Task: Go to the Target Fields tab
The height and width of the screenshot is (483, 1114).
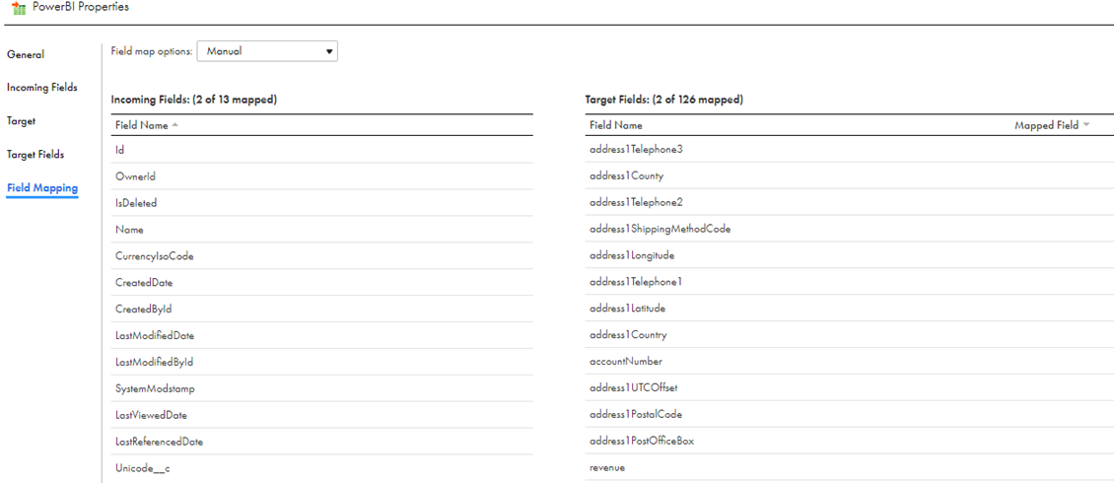Action: click(35, 154)
